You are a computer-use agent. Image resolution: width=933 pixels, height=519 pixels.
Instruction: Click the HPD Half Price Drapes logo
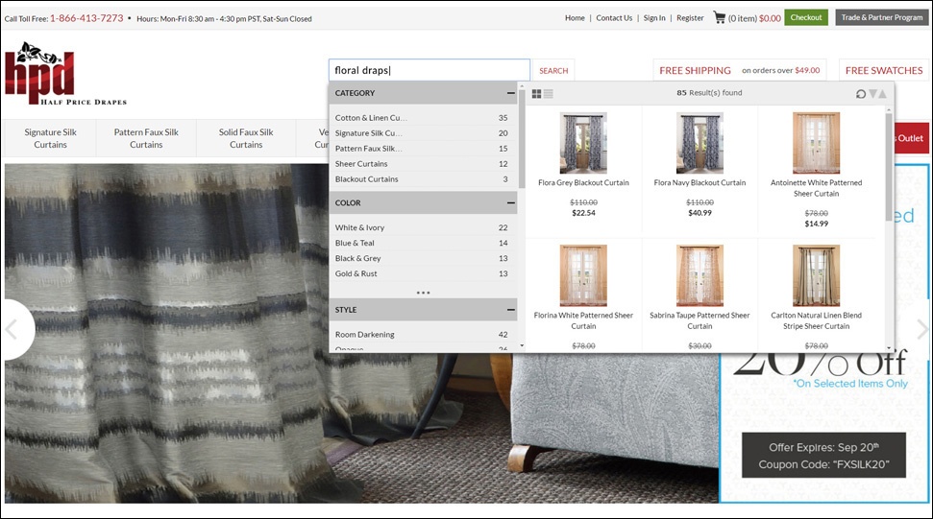(x=65, y=74)
